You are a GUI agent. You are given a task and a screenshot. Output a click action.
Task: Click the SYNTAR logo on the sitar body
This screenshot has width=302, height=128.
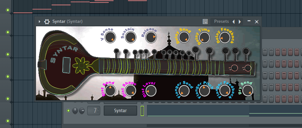point(64,54)
